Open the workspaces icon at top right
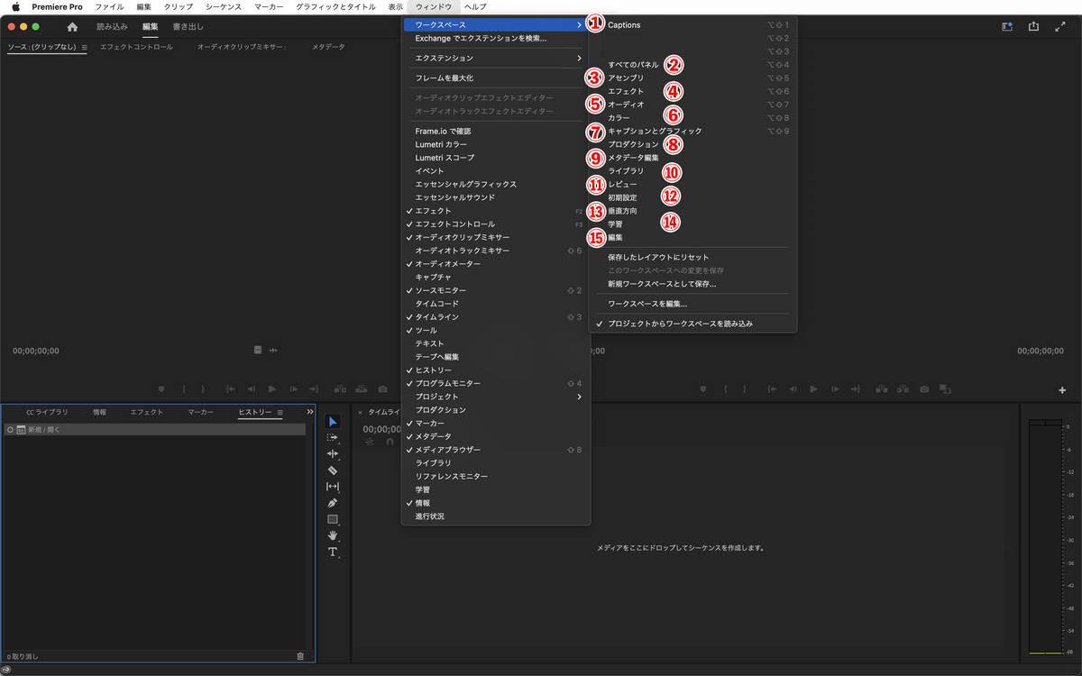Screen dimensions: 1082x676 1007,27
